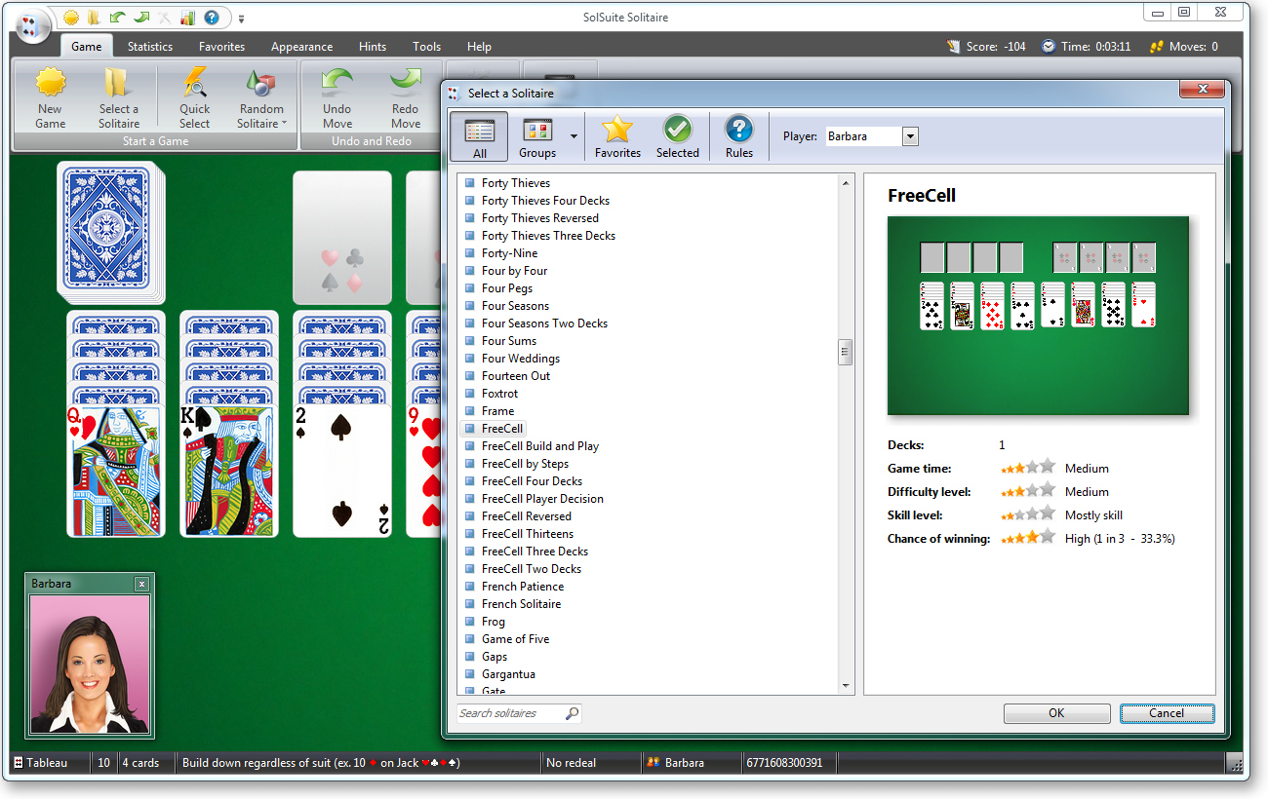The image size is (1268, 799).
Task: Open the Rules help for FreeCell
Action: pos(738,135)
